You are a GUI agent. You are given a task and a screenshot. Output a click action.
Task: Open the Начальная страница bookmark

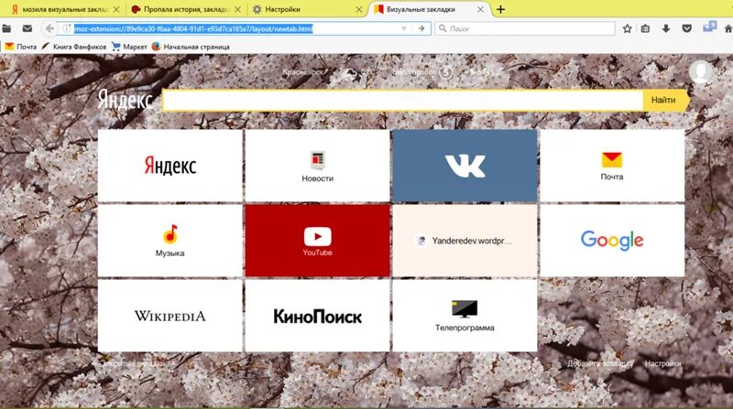coord(191,47)
